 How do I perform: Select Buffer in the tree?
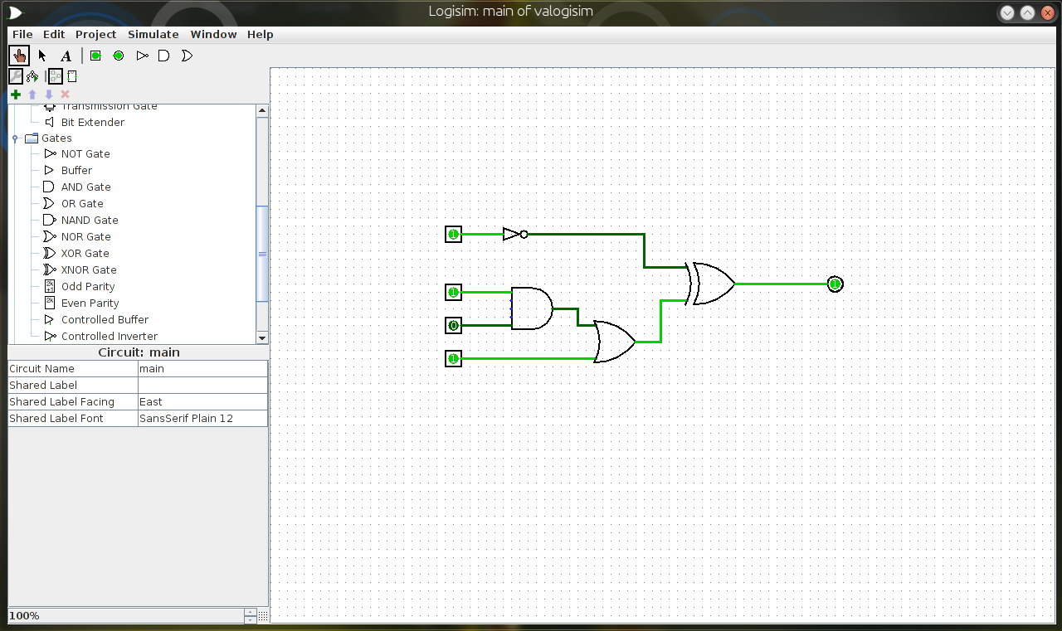tap(76, 170)
